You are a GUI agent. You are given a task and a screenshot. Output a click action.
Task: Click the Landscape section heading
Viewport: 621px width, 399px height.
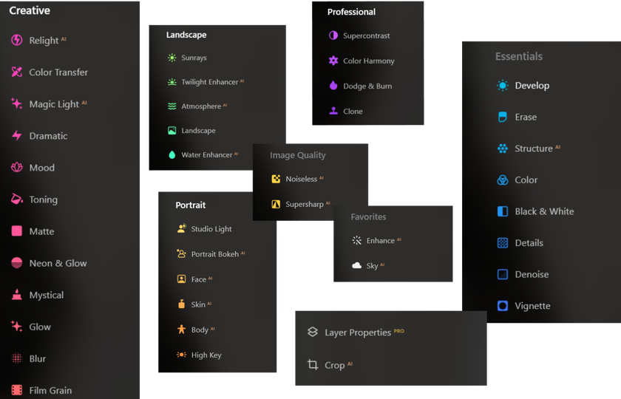(186, 35)
